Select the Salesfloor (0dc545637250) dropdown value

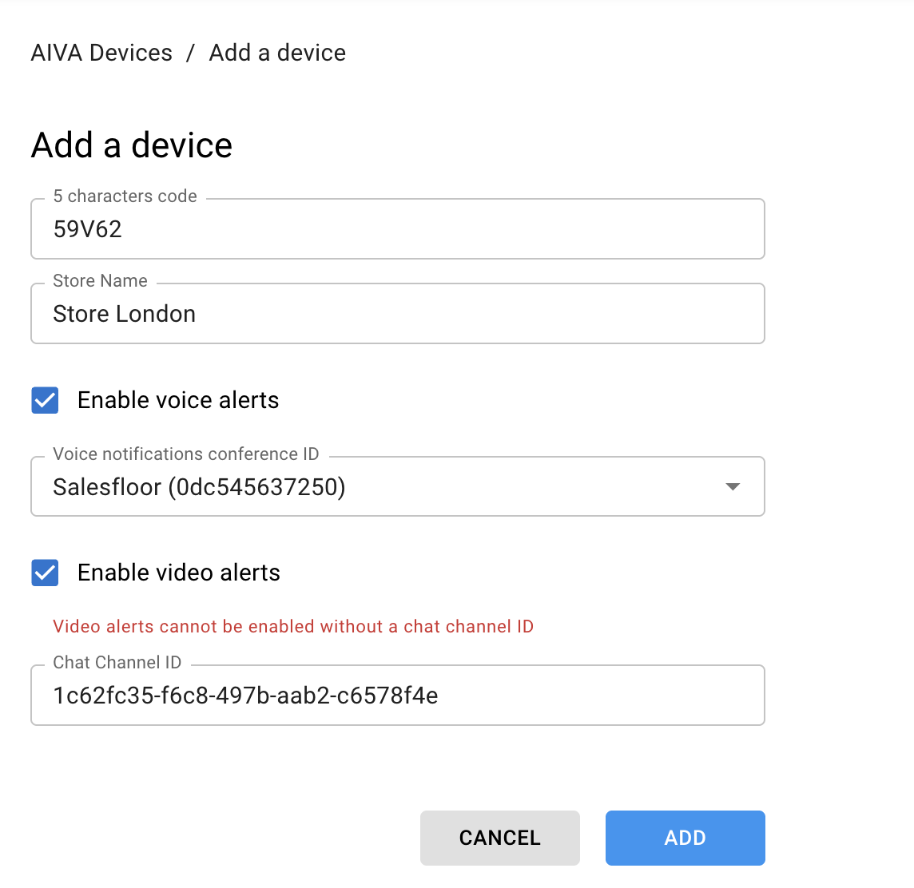tap(200, 487)
